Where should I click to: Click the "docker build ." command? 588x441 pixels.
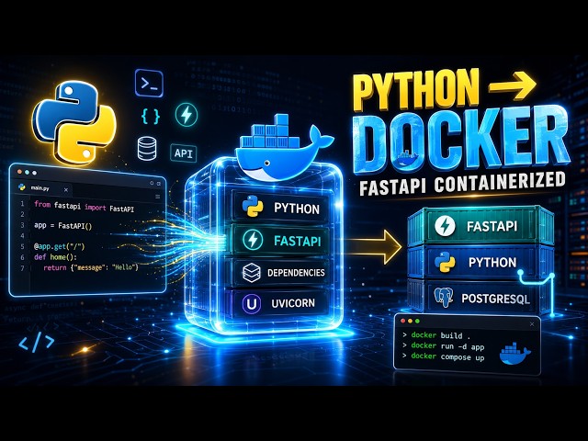(437, 335)
